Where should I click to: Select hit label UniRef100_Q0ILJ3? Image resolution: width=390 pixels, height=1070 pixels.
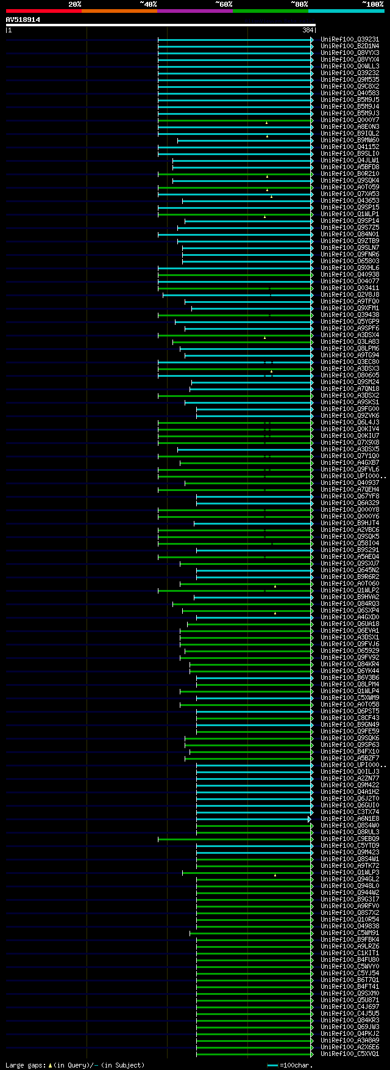(x=350, y=772)
